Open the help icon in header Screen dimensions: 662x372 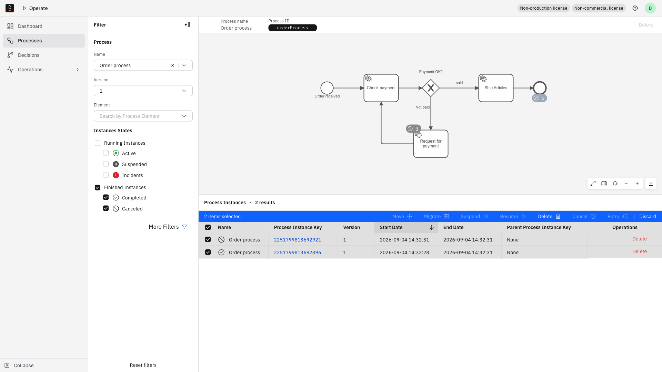635,8
